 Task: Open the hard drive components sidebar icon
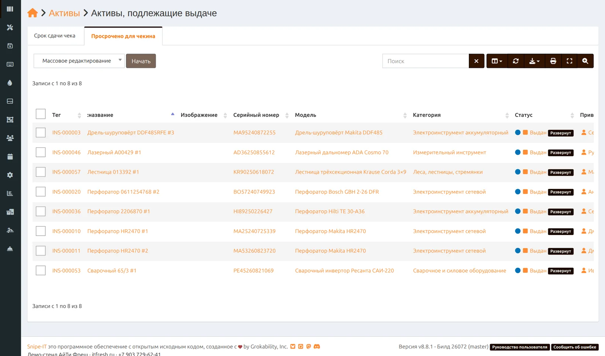tap(10, 101)
